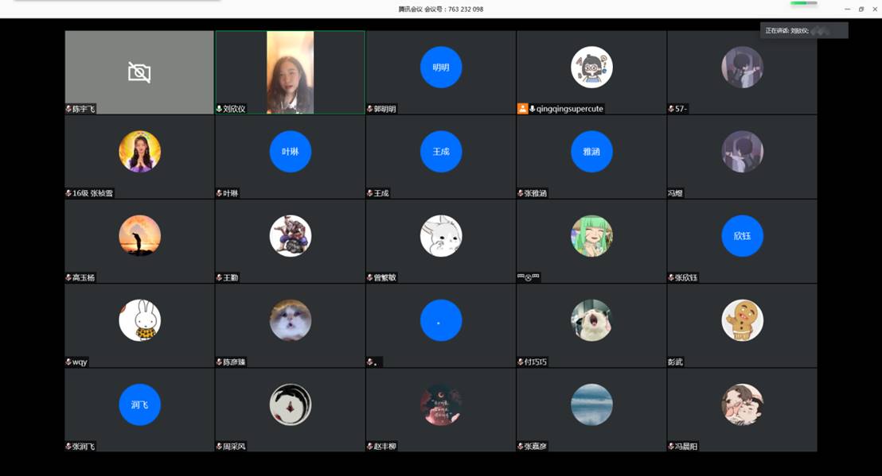
Task: Click the 周采风 participant name label
Action: coord(235,447)
